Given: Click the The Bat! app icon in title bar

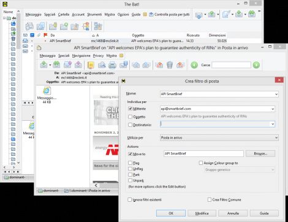Looking at the screenshot, I should point(5,4).
